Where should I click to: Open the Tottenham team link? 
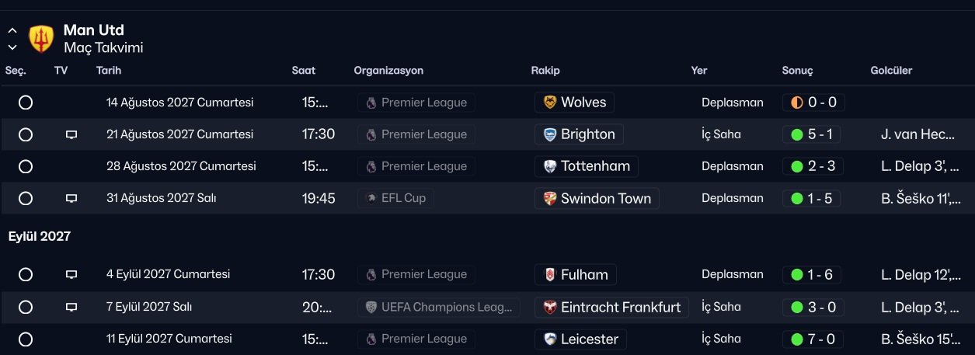coord(595,166)
